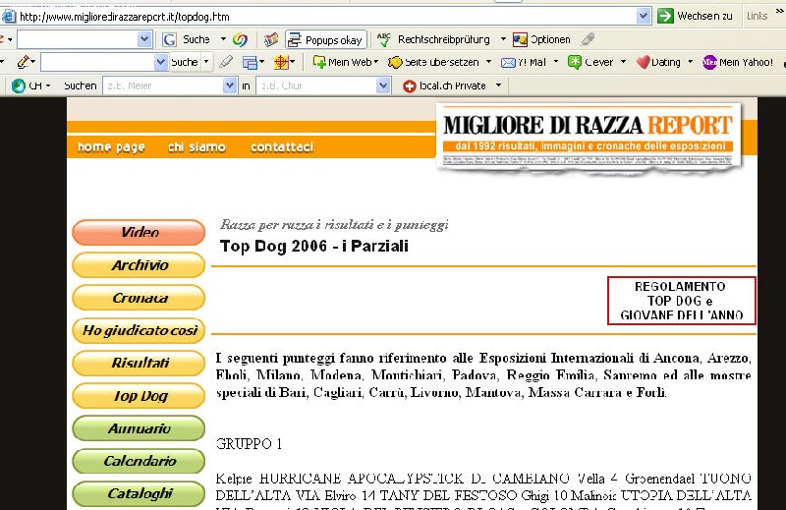This screenshot has width=786, height=510.
Task: Open Mein Yahoo! toolbar button
Action: (709, 62)
